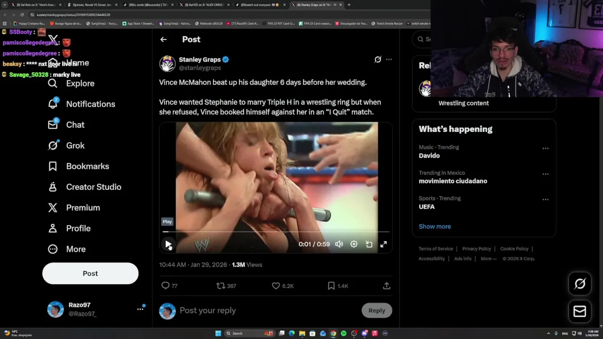Screen dimensions: 603x339
Task: Click the Reply button
Action: [x=376, y=310]
